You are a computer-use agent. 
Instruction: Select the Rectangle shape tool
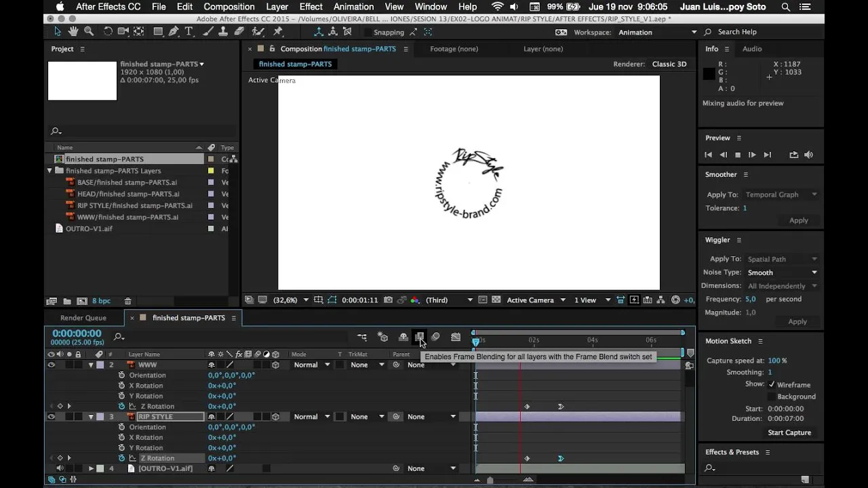pyautogui.click(x=158, y=32)
